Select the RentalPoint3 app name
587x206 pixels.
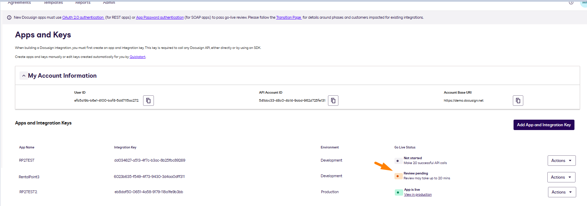coord(29,177)
